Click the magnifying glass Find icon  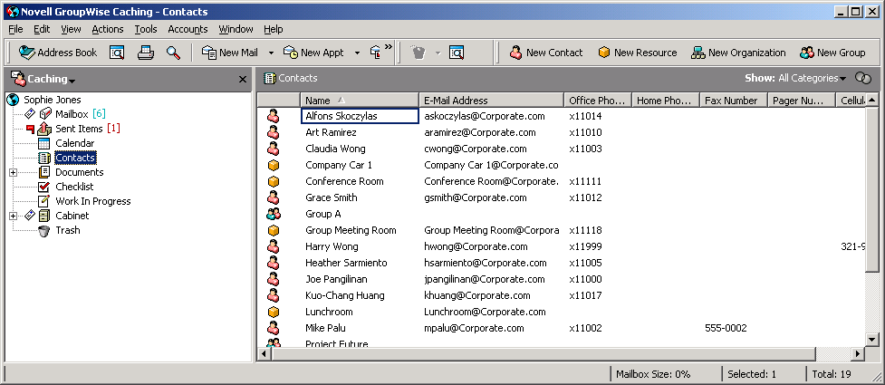pos(173,53)
